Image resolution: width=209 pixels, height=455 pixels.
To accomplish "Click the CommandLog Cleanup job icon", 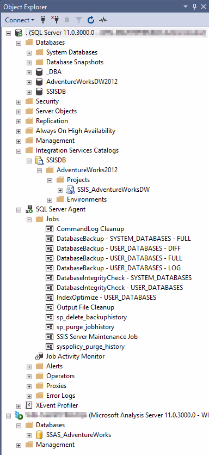I will [x=50, y=229].
